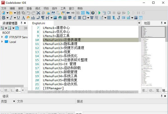Click the Paste clipboard icon
168x114 pixels.
tap(48, 13)
